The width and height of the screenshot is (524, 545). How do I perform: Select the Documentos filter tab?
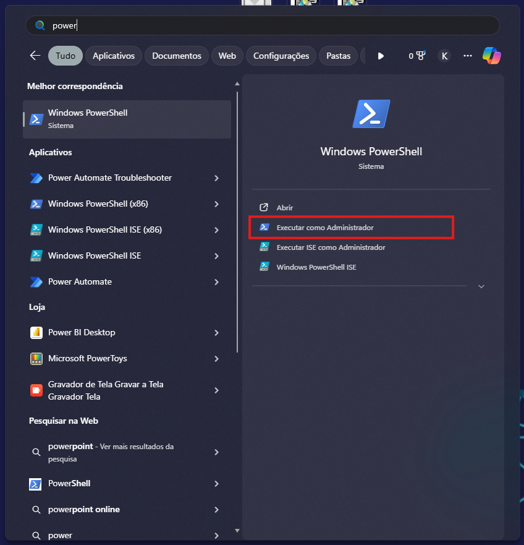coord(177,56)
